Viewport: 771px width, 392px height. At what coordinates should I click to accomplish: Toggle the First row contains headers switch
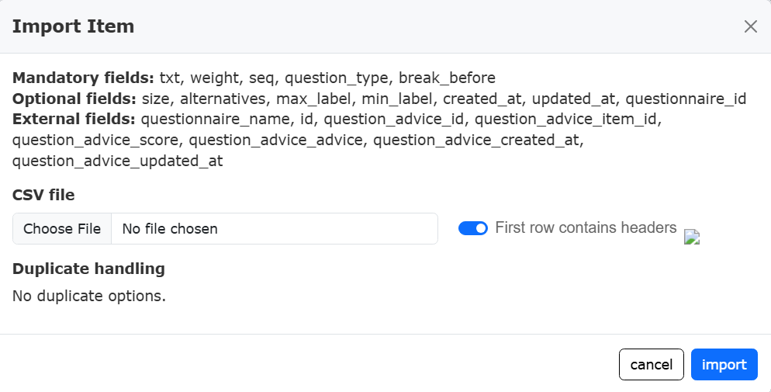(473, 228)
